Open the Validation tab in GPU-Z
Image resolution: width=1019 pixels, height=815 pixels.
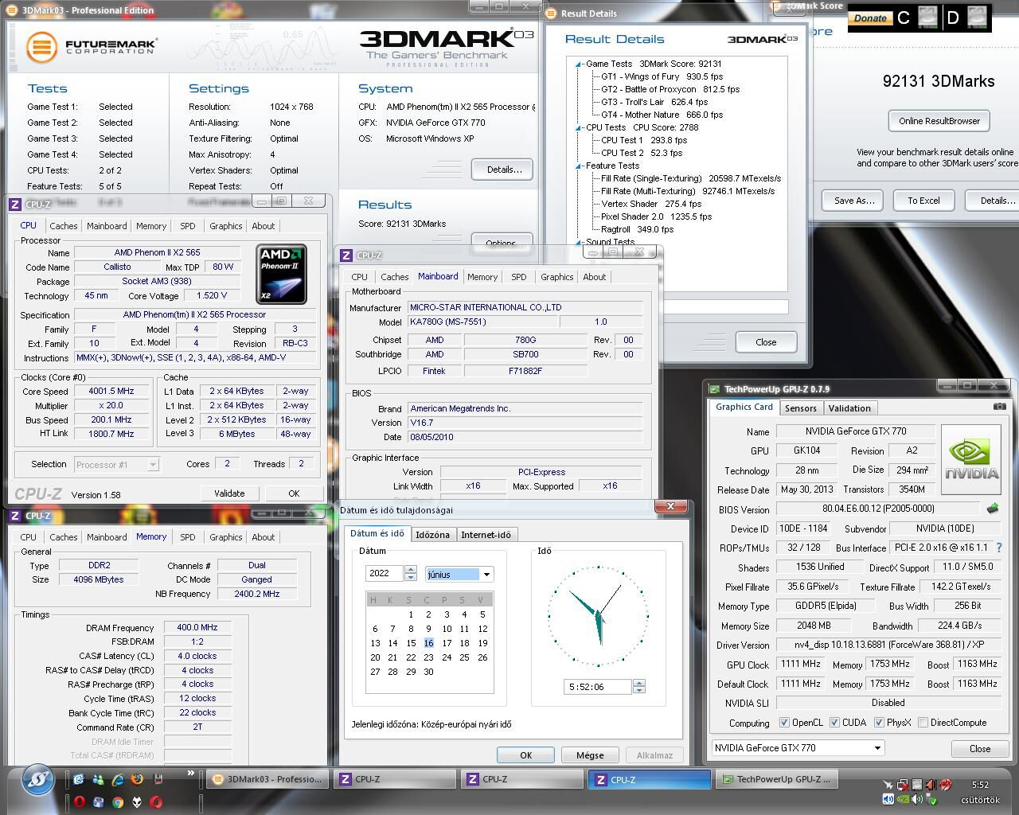849,408
